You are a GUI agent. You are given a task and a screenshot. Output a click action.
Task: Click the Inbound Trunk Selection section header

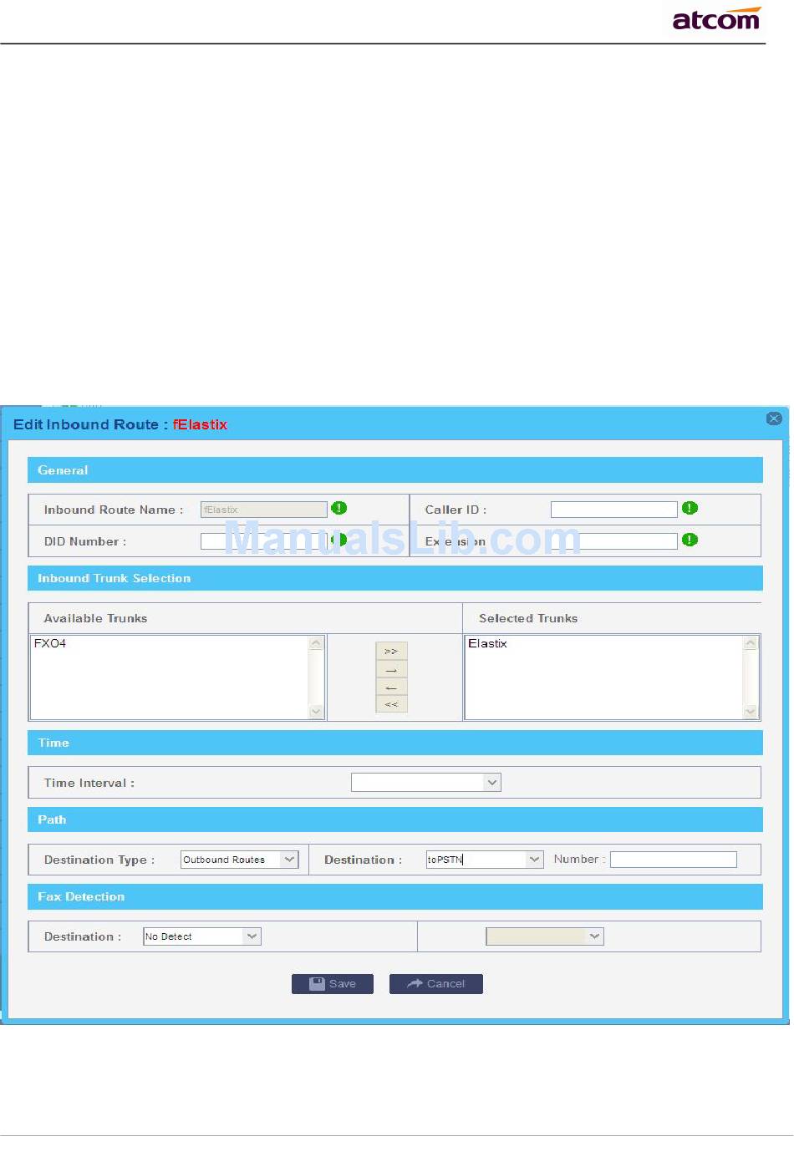pos(395,578)
